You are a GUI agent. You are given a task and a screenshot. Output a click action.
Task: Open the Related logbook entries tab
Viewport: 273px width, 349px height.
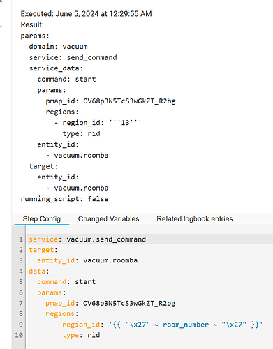[x=195, y=218]
